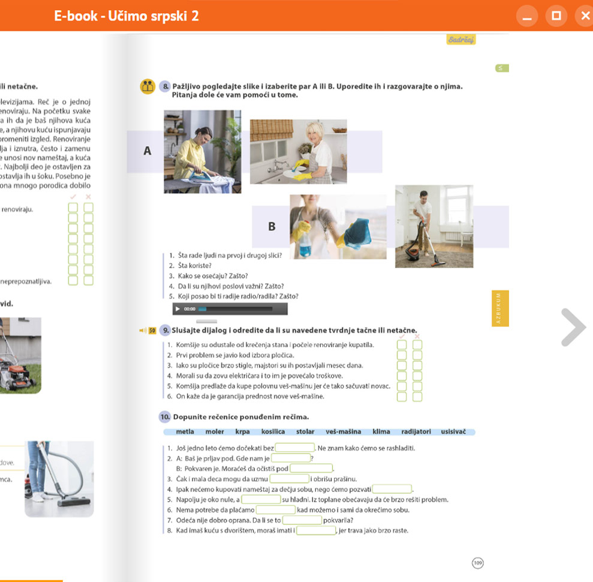593x582 pixels.
Task: Mark statement 6 as true in exercise 9
Action: pos(402,397)
